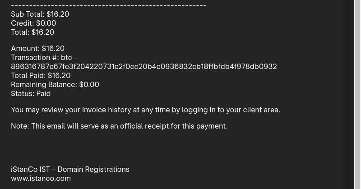Click the '$0.00' Credit value
The height and width of the screenshot is (189, 361).
coord(46,23)
